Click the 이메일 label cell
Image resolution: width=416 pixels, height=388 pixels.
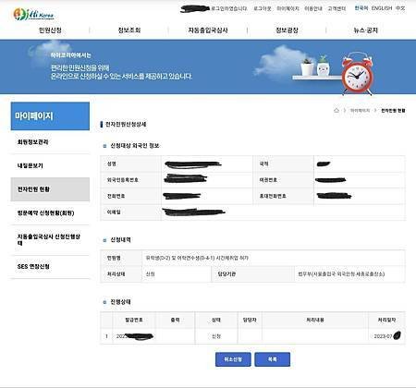(x=130, y=212)
